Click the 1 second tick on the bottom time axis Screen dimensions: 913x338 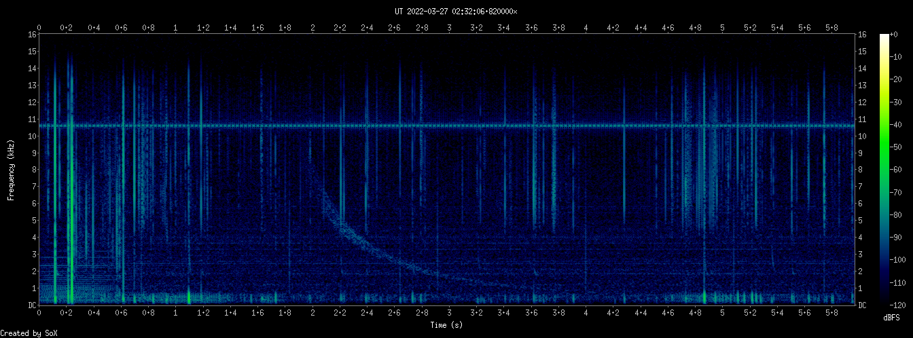click(x=175, y=313)
